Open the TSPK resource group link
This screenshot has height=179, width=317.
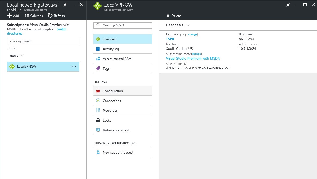click(x=170, y=39)
